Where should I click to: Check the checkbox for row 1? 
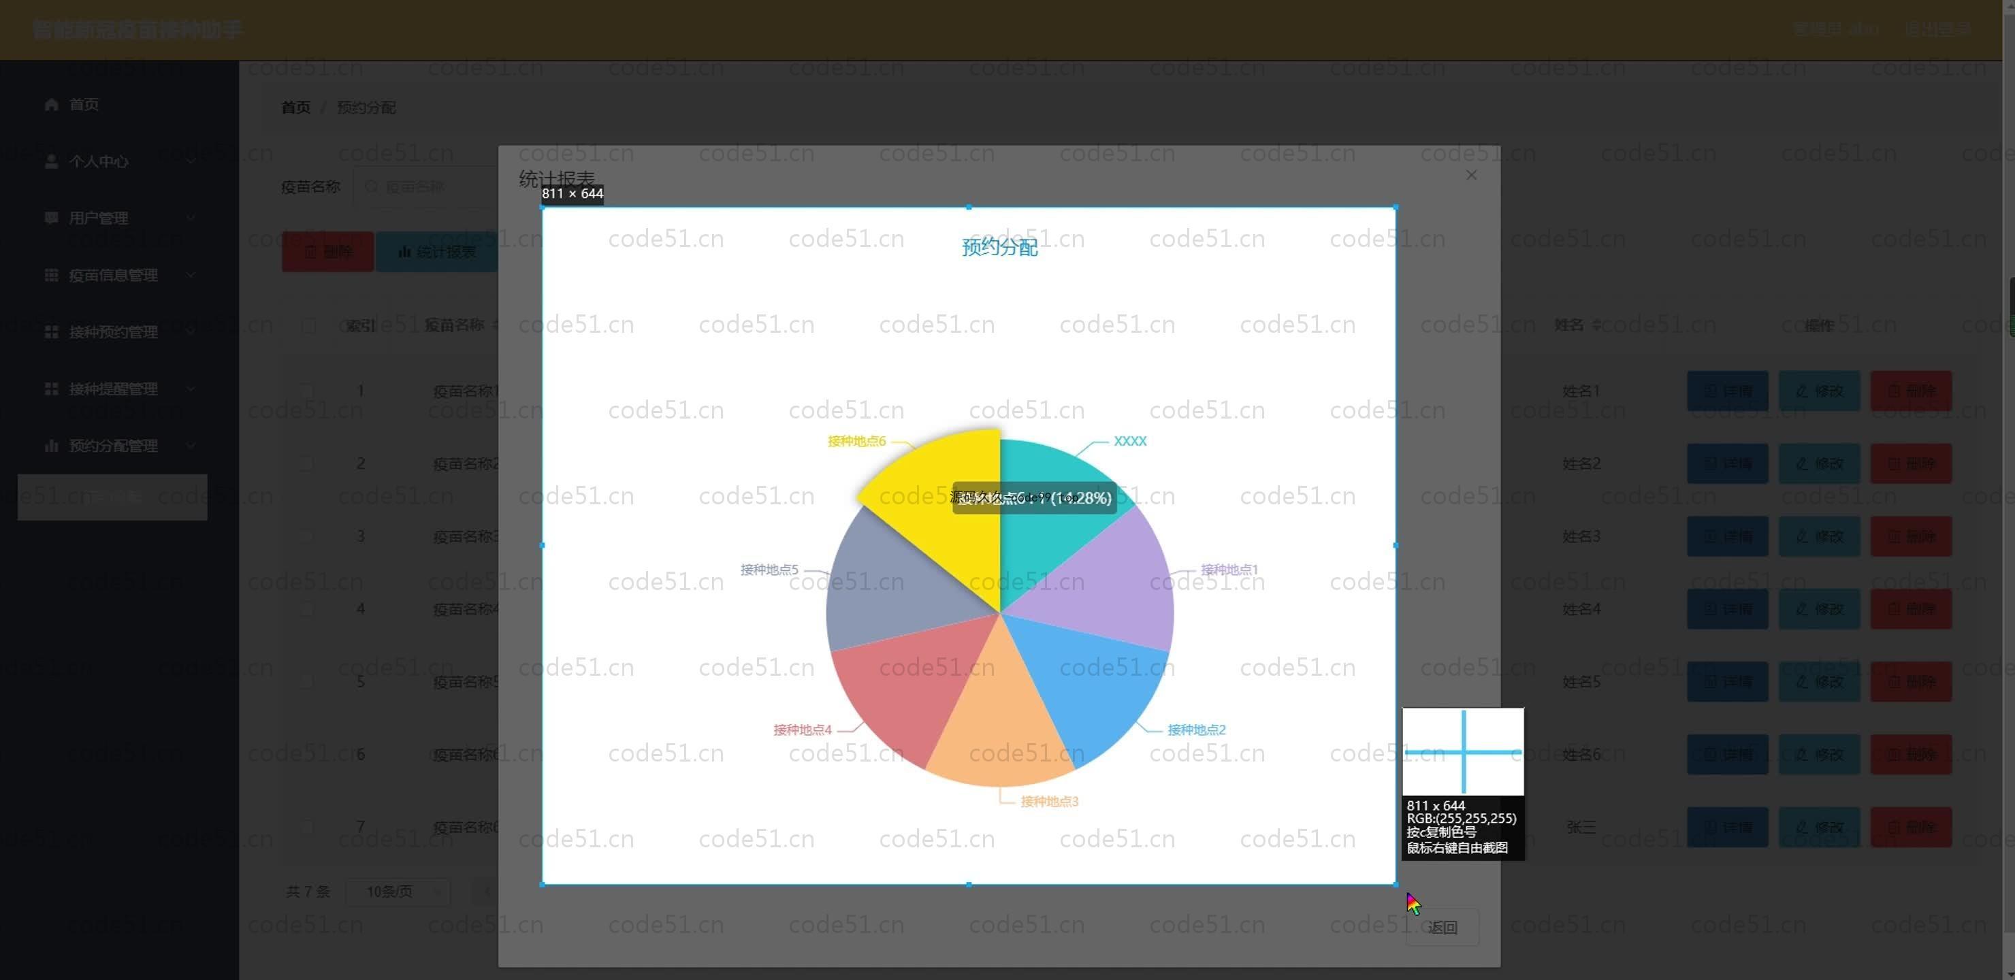click(308, 390)
